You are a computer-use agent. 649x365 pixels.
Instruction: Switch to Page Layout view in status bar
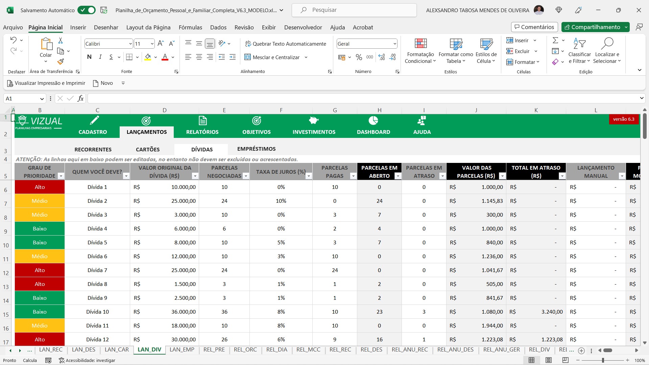549,360
